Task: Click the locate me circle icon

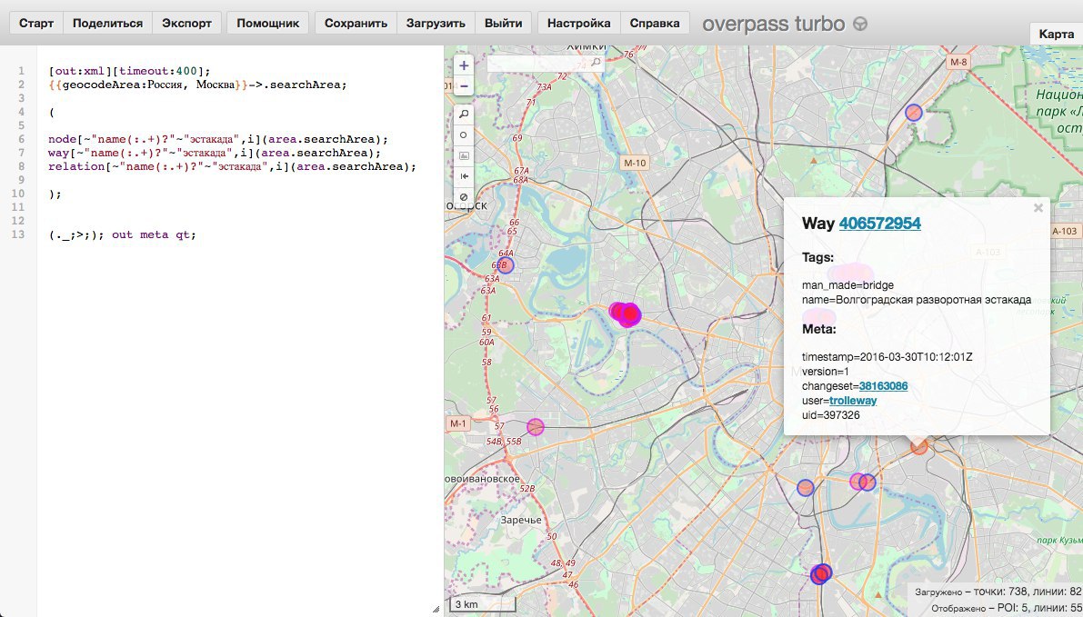Action: pos(464,135)
